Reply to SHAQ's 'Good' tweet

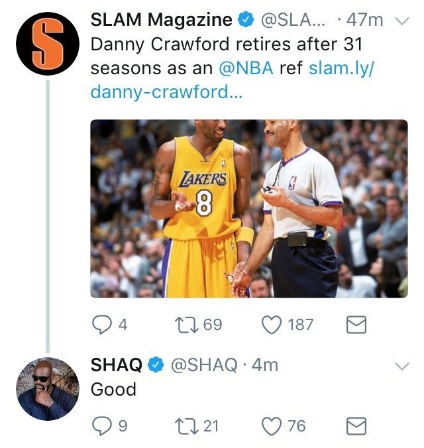pyautogui.click(x=102, y=426)
